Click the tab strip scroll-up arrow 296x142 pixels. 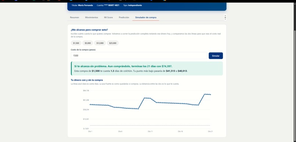(x=225, y=16)
